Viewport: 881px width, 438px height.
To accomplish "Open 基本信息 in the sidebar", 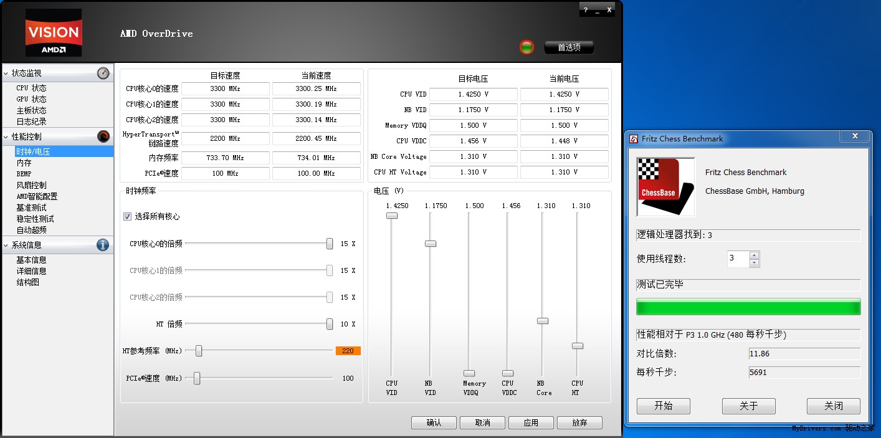I will tap(31, 260).
